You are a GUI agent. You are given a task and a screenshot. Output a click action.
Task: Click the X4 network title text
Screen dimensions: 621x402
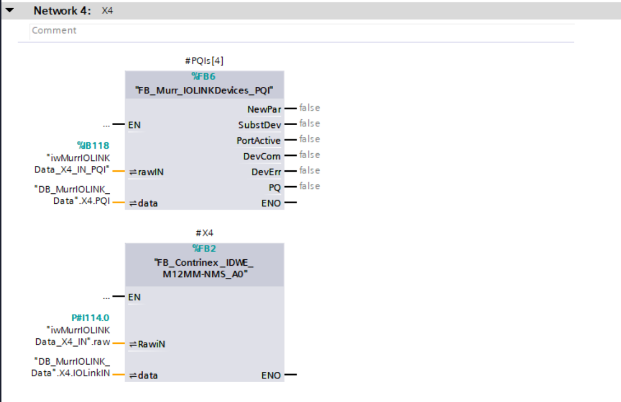pyautogui.click(x=108, y=10)
